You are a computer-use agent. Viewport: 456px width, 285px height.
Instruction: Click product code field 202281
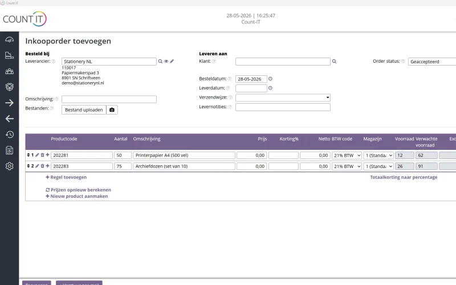pos(82,155)
